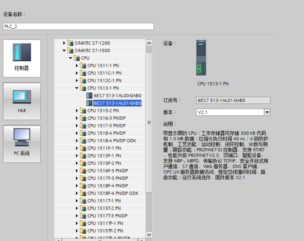Screen dimensions: 304x241
Task: Collapse the SIMATIC S7-1500 tree node
Action: 64,51
